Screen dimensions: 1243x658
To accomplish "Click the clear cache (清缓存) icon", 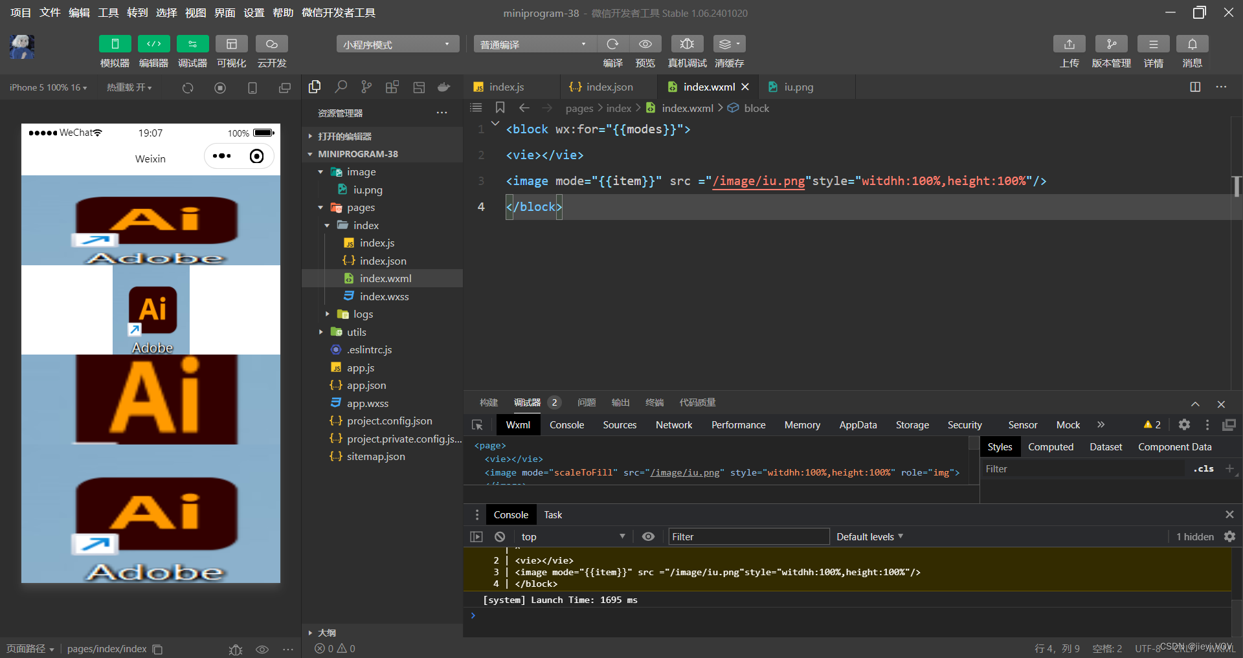I will click(x=729, y=44).
